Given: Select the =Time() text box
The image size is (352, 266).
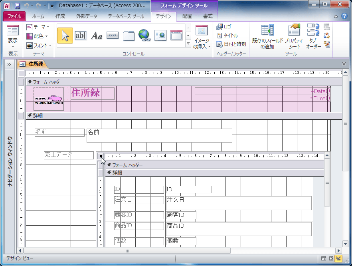Looking at the screenshot, I should [x=263, y=98].
